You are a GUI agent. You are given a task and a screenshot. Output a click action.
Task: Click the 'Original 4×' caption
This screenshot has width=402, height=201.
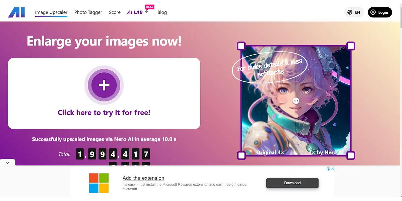coord(270,152)
